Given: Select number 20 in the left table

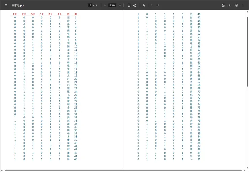Looking at the screenshot, I should click(76, 79).
